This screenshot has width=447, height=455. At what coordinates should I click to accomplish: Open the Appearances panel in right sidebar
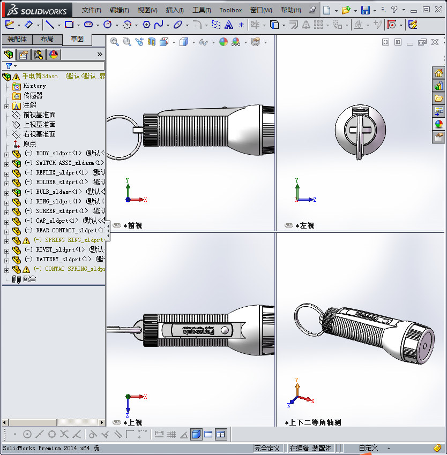point(438,124)
